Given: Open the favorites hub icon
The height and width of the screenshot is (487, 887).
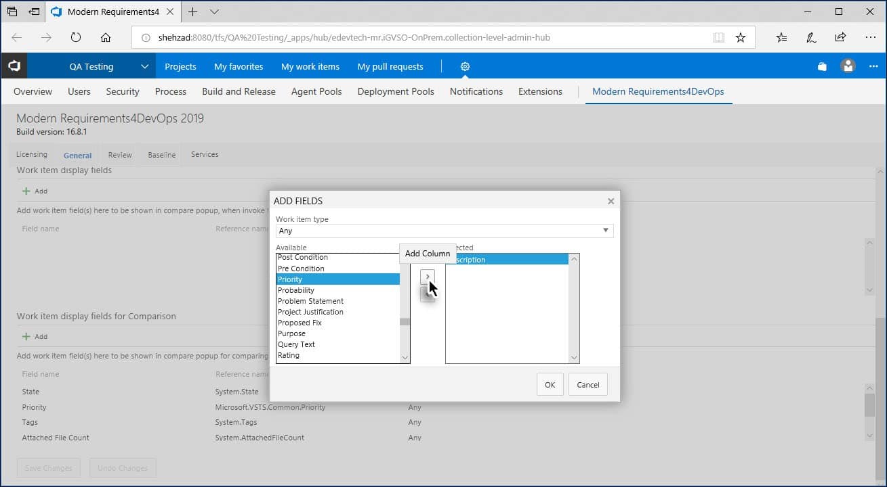Looking at the screenshot, I should point(782,38).
